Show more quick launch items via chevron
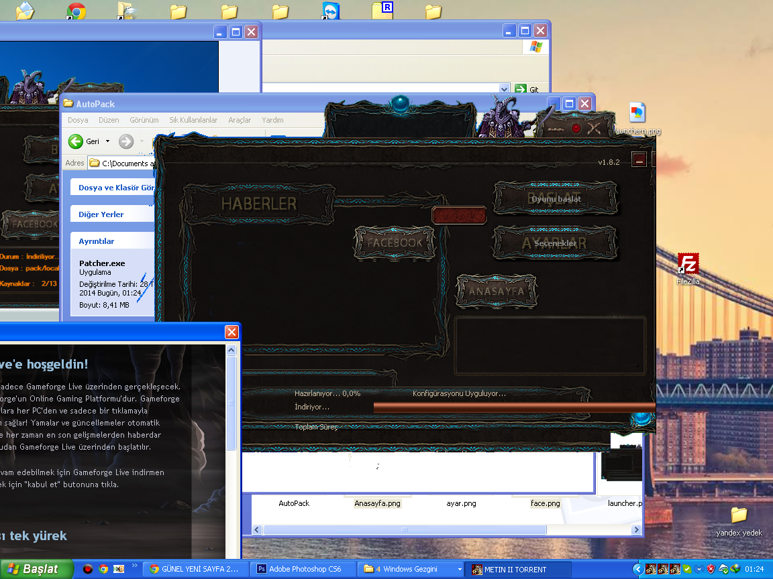The height and width of the screenshot is (579, 773). (x=135, y=566)
